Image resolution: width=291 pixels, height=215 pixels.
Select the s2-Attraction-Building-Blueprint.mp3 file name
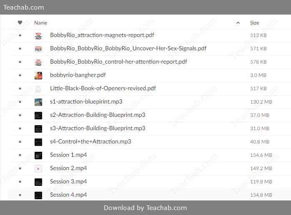98,115
